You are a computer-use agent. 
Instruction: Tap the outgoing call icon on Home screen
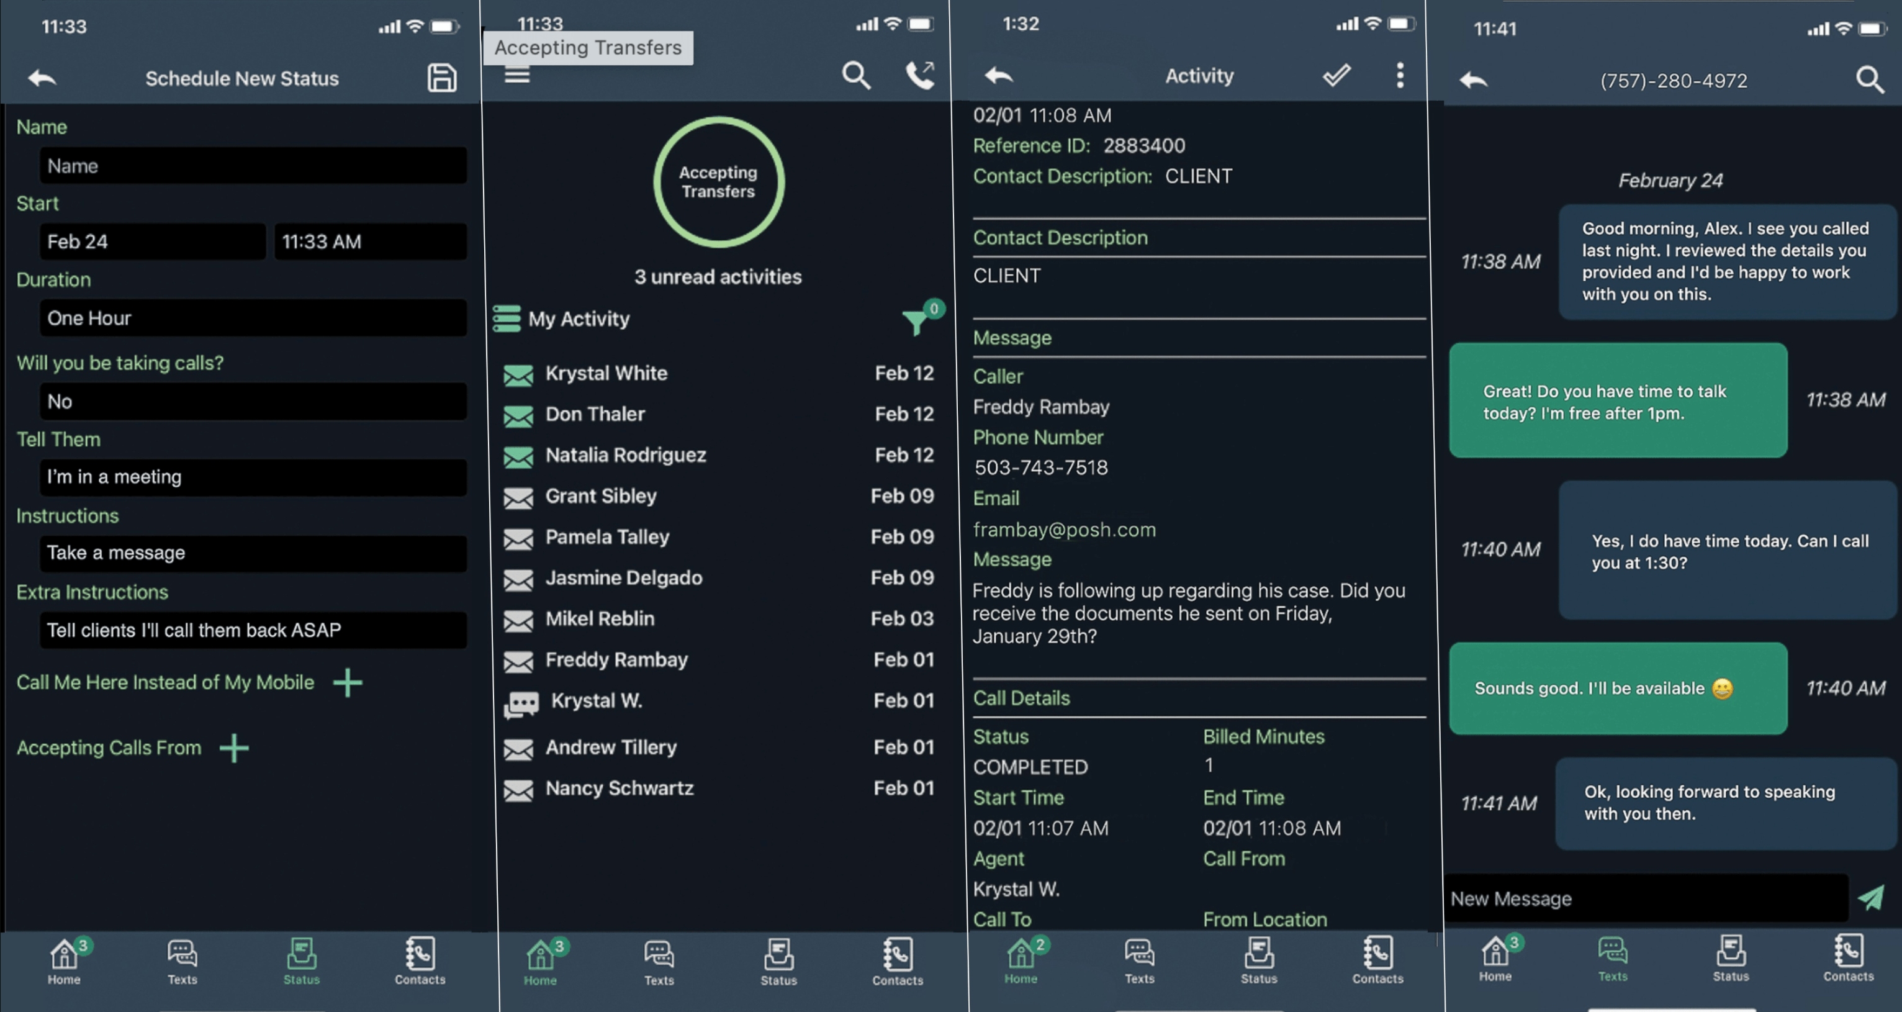click(x=920, y=75)
